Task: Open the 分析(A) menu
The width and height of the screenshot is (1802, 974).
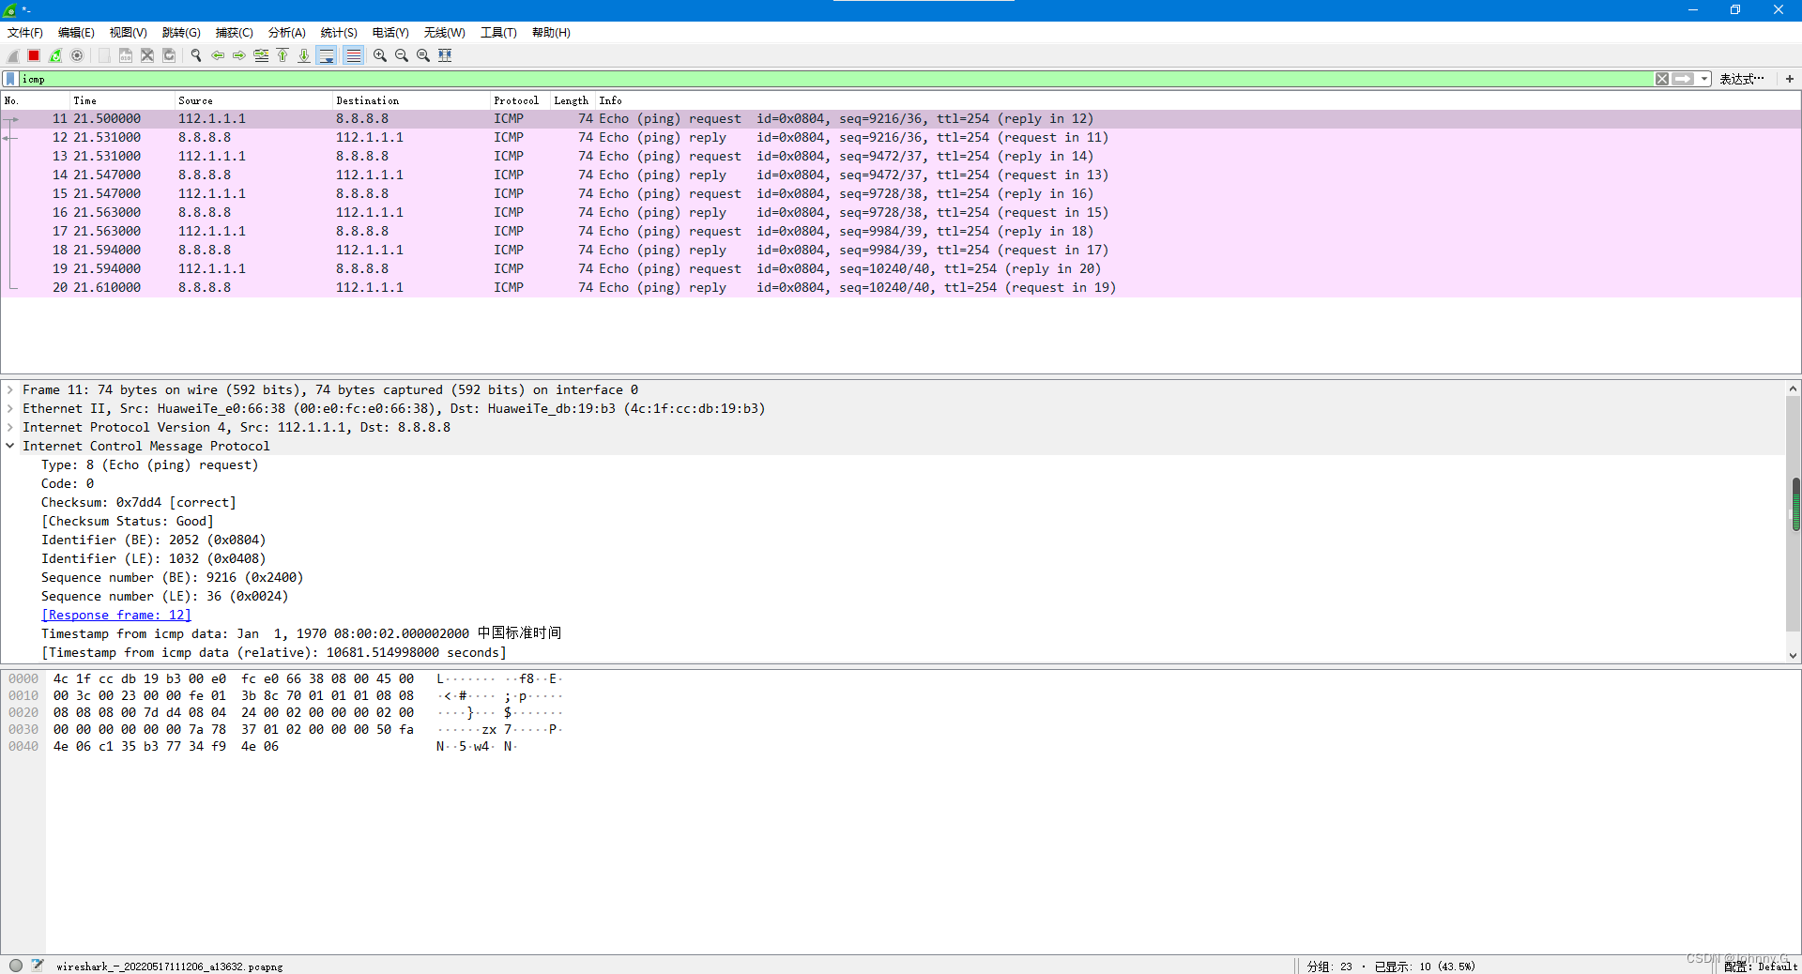Action: tap(286, 32)
